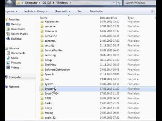
Task: Select the Tasks folder icon
Action: point(42,103)
